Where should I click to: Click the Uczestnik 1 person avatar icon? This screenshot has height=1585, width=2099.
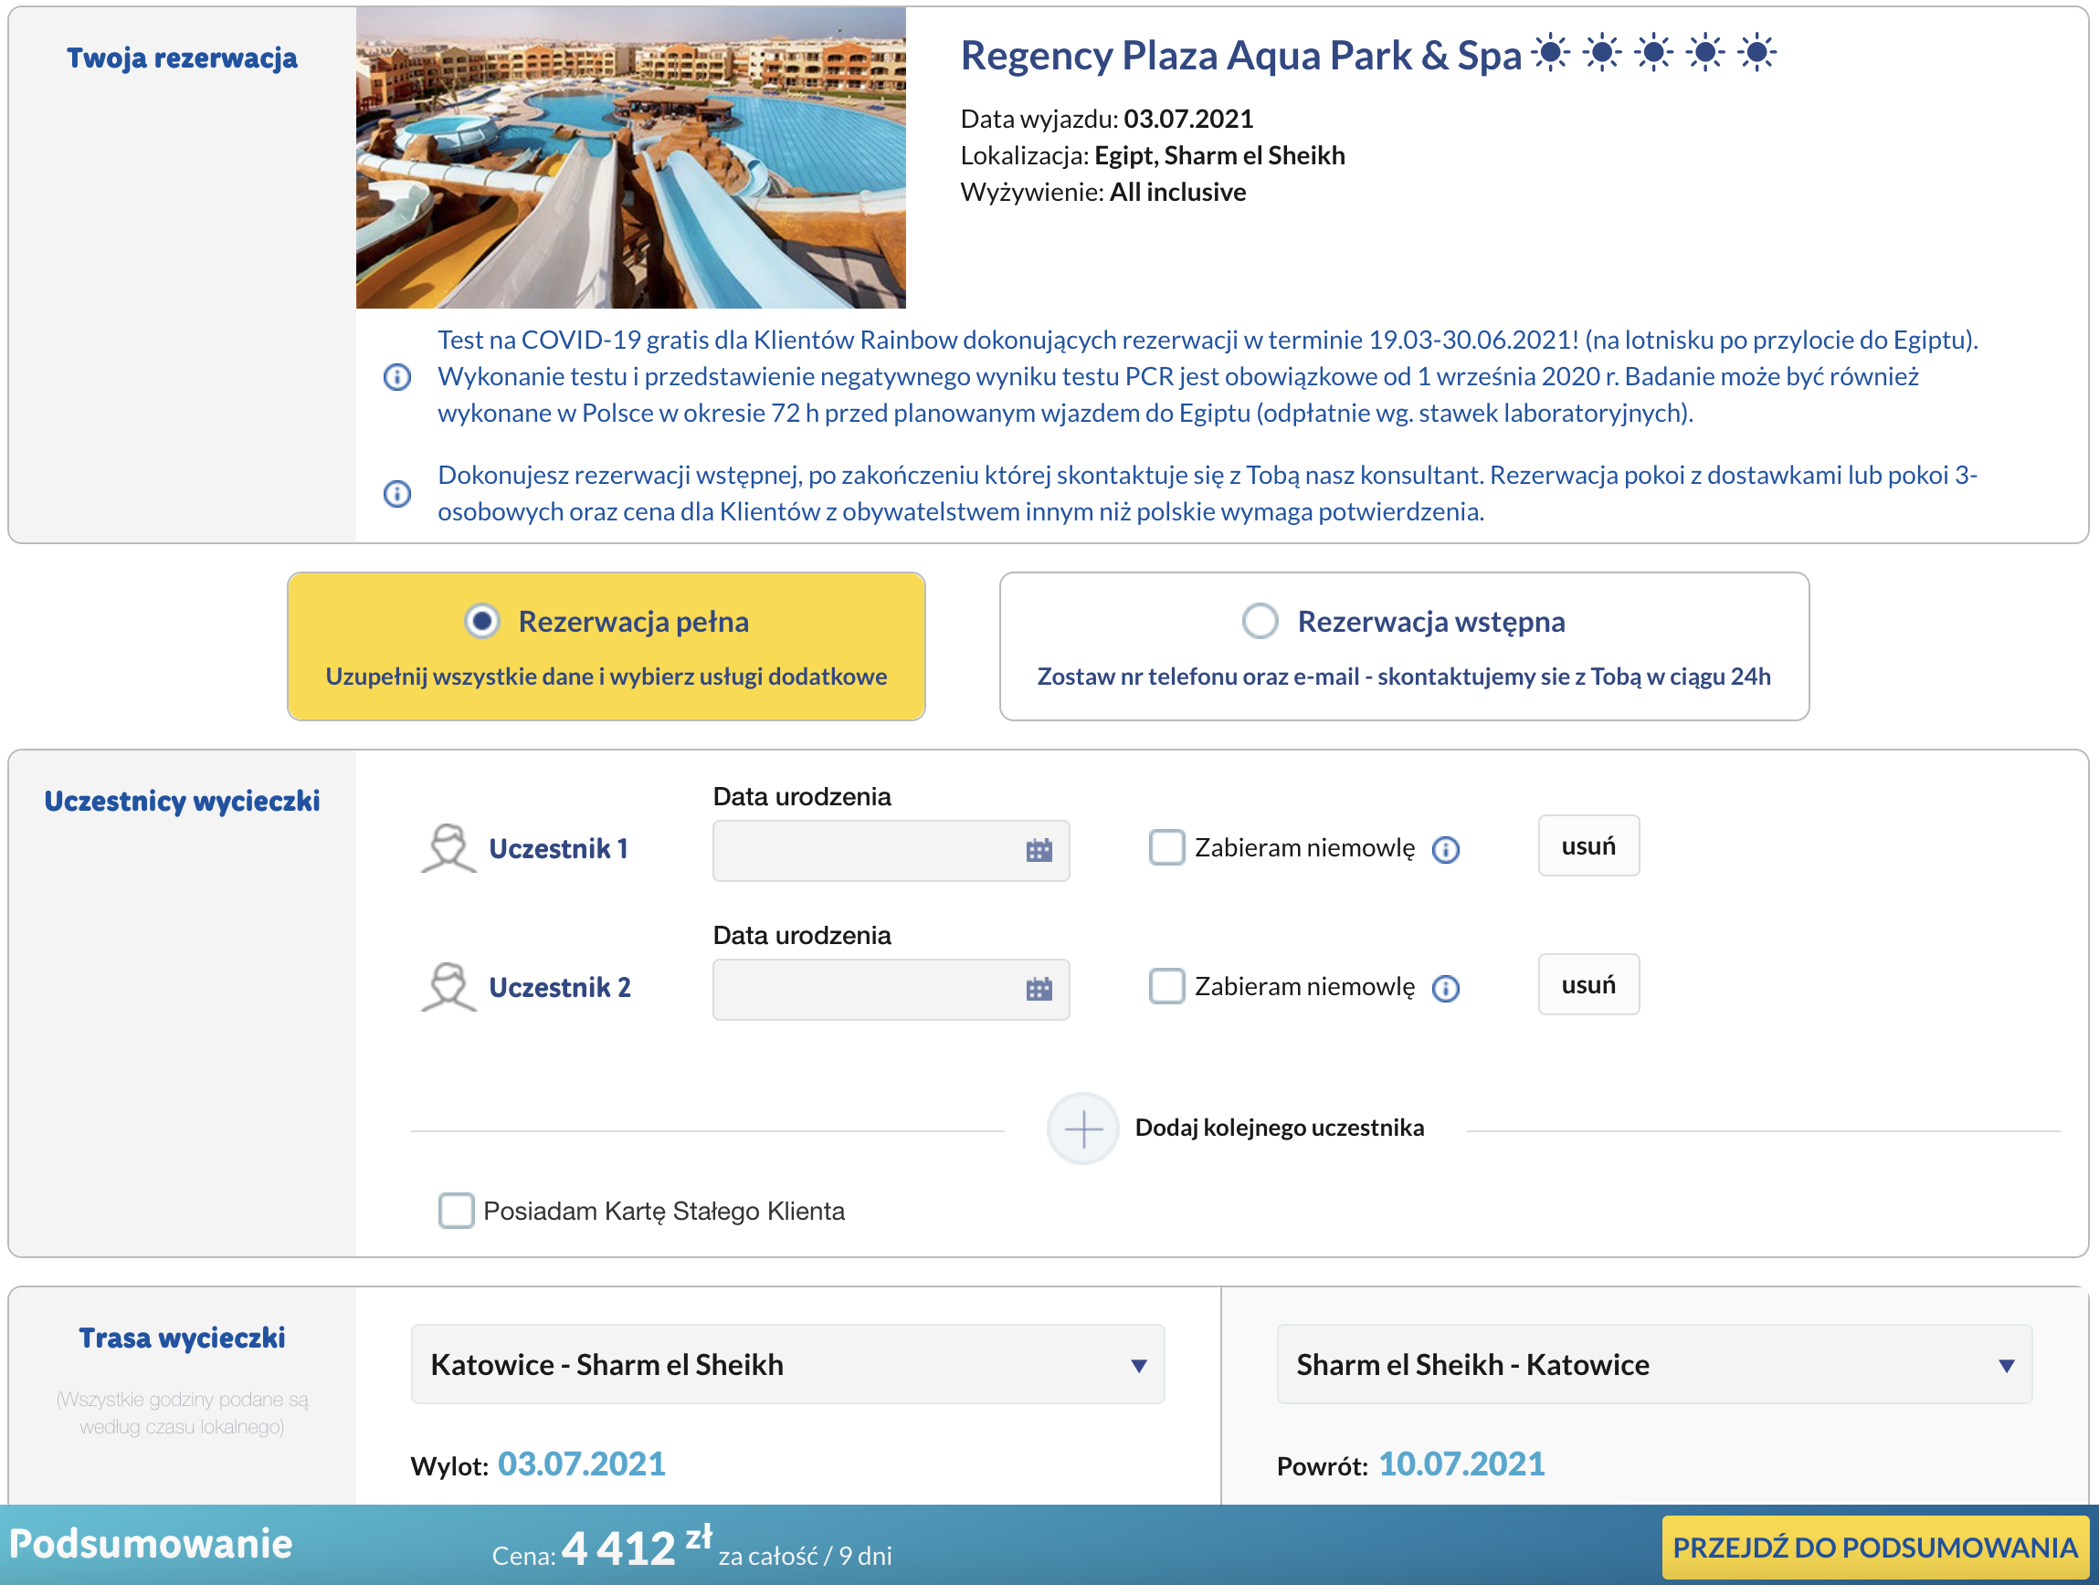pyautogui.click(x=448, y=848)
